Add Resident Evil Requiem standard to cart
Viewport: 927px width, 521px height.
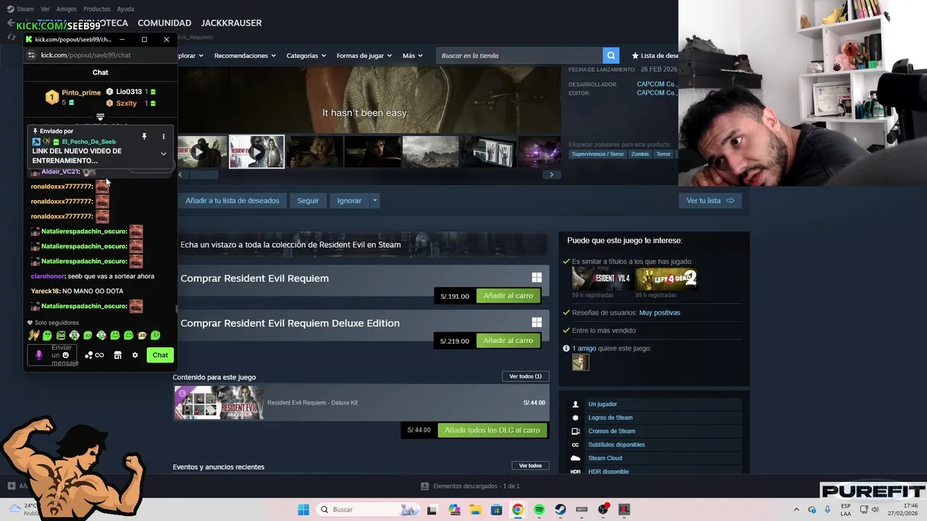coord(508,296)
